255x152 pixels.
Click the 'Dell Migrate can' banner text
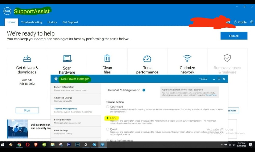(41, 125)
